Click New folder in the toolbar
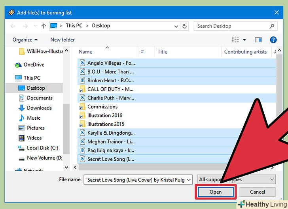 63,40
